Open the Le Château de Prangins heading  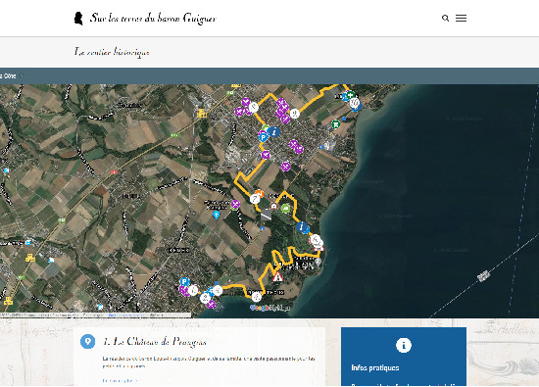point(155,342)
